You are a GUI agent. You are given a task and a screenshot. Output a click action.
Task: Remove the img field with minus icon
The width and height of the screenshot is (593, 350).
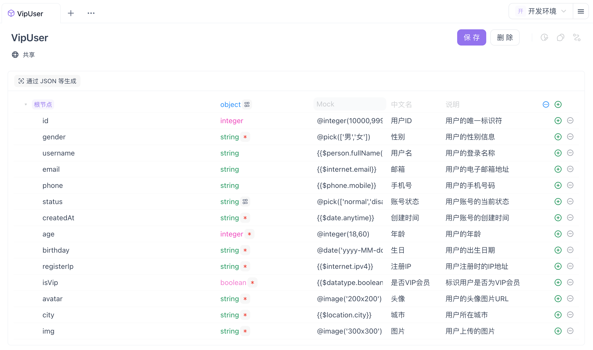tap(570, 331)
